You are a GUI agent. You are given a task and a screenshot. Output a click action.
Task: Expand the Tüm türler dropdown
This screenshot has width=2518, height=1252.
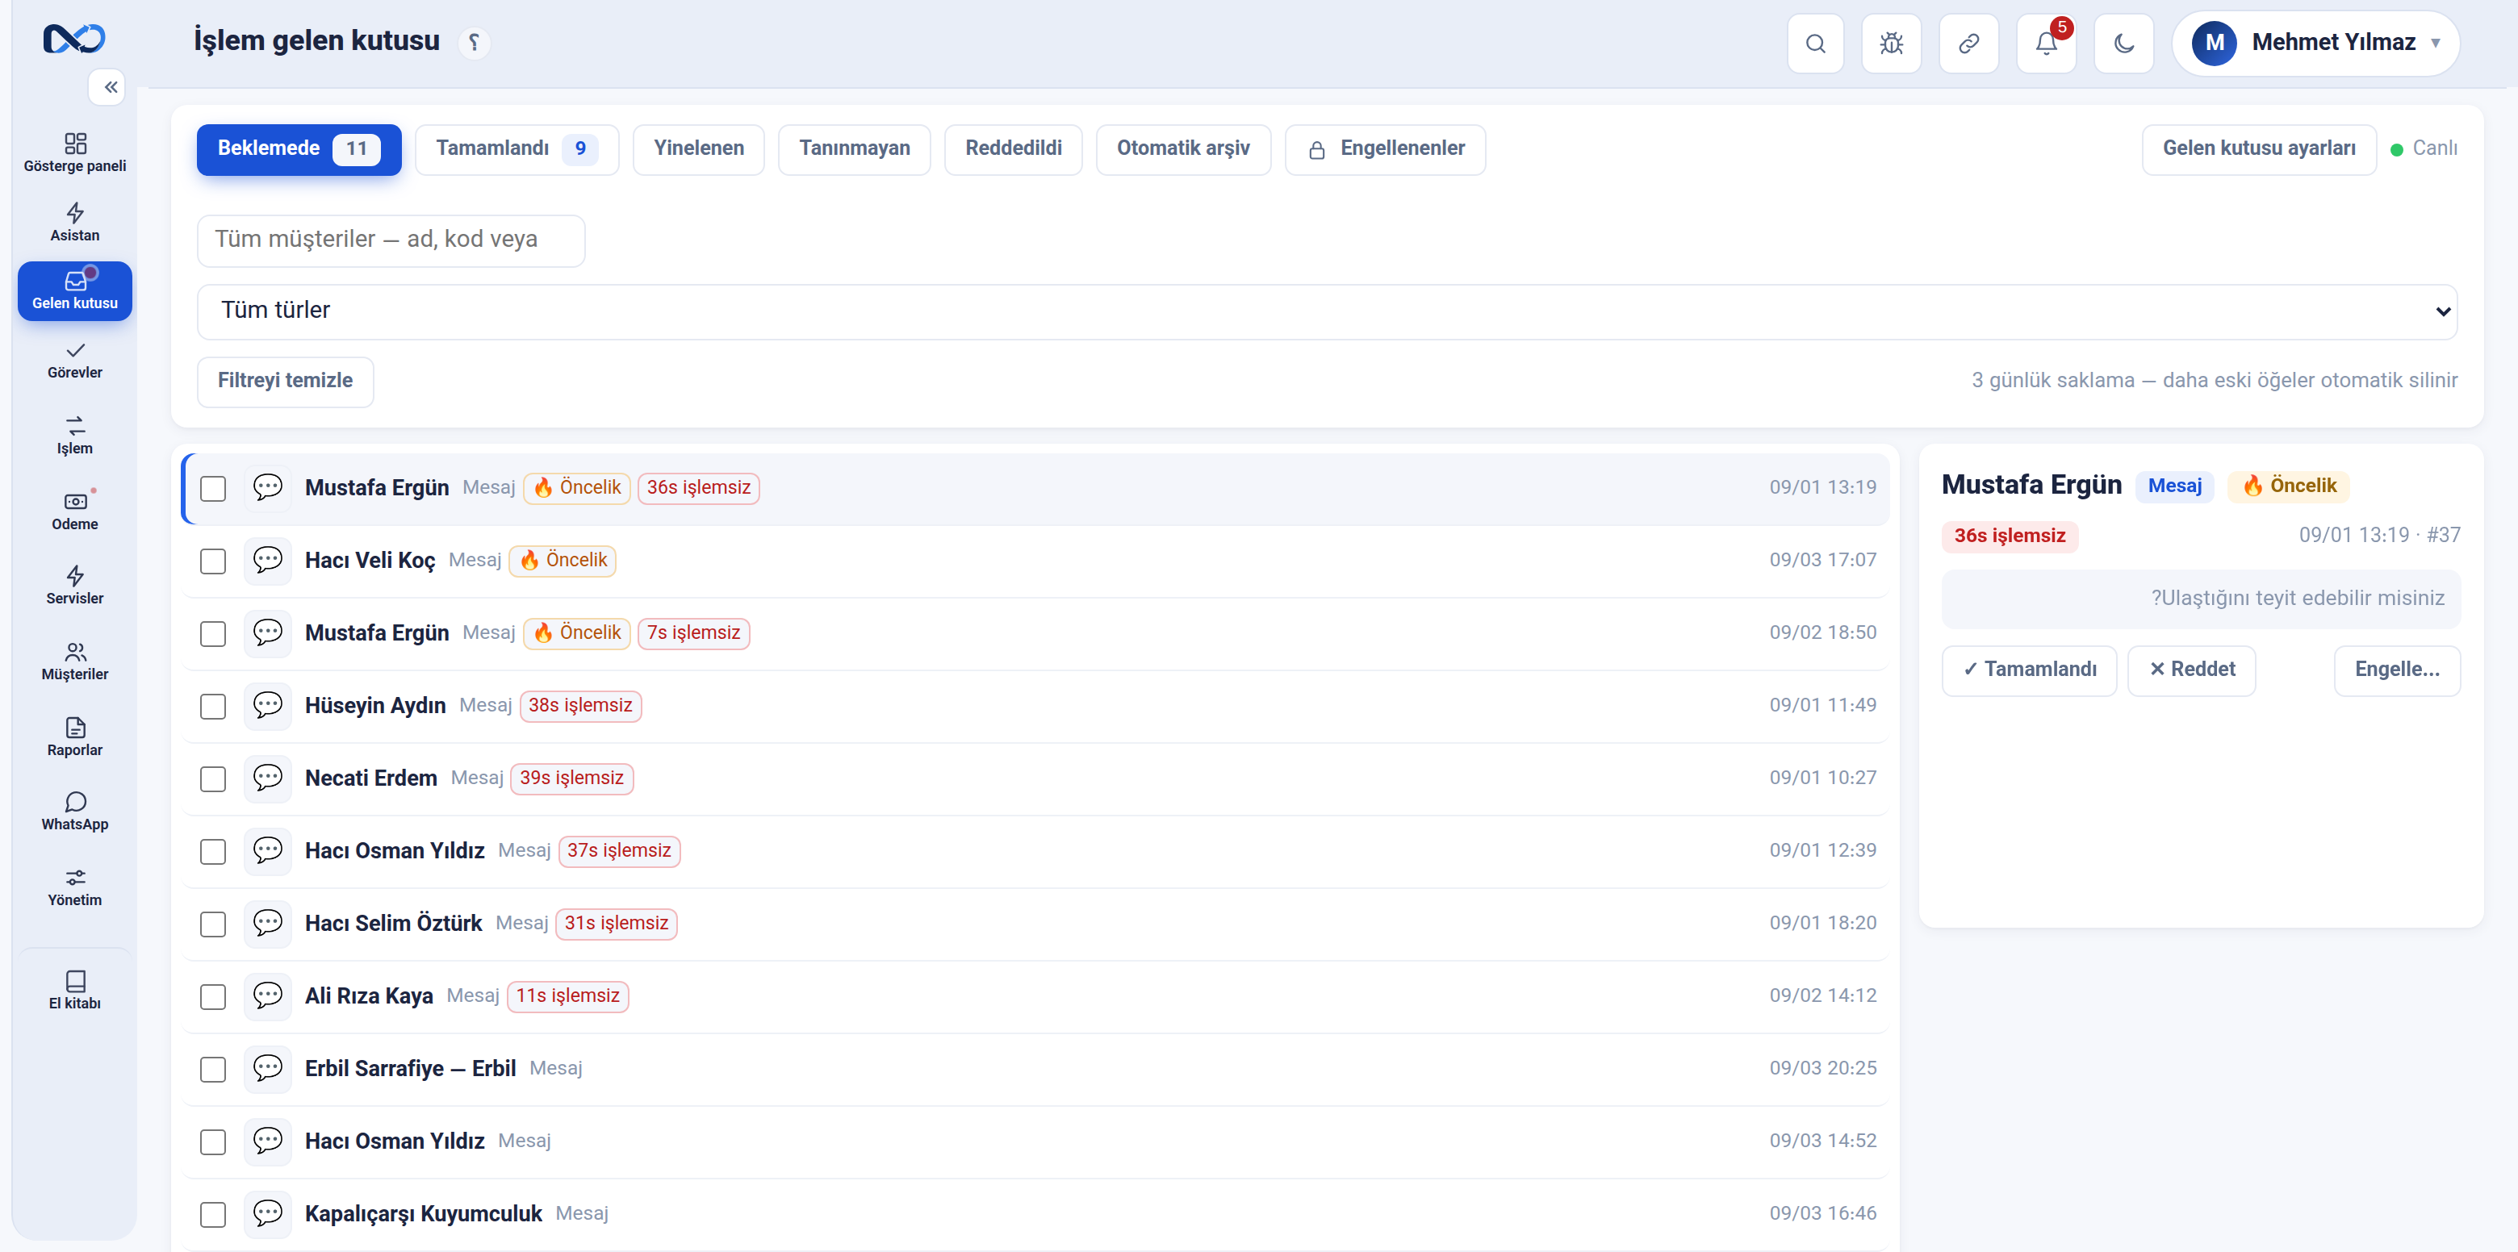click(1327, 311)
